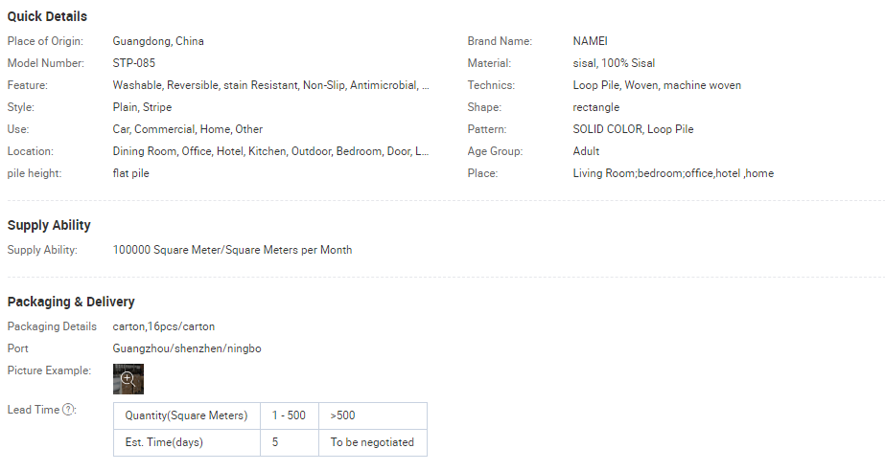Click the Lead Time help question-mark icon
The width and height of the screenshot is (885, 471).
coord(69,410)
